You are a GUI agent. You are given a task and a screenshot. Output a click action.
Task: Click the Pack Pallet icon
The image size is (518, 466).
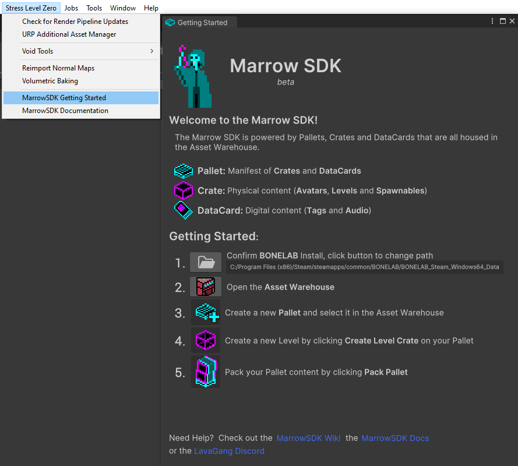(x=206, y=372)
